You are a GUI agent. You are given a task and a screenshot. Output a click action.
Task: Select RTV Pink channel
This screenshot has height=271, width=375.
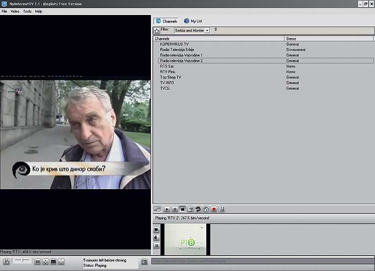(x=168, y=72)
